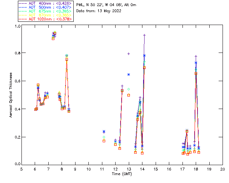Click the 'Data from: 13 May 2022' text

99,11
